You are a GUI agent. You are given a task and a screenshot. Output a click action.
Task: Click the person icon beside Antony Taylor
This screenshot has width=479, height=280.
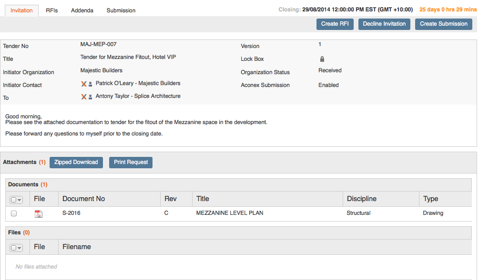click(x=90, y=97)
